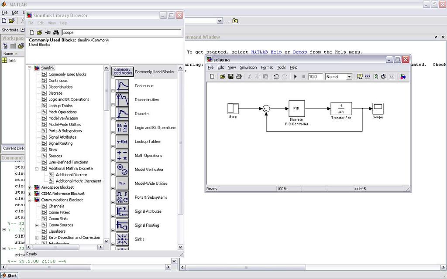Open Help menu in Library Browser
Screen dimensions: 447x279
coord(63,23)
